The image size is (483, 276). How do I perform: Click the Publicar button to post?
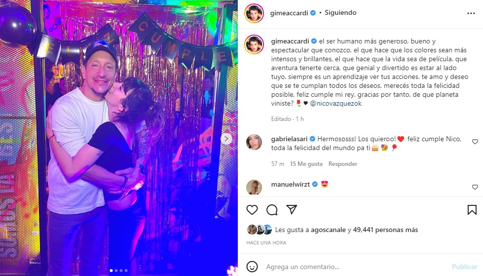point(465,267)
